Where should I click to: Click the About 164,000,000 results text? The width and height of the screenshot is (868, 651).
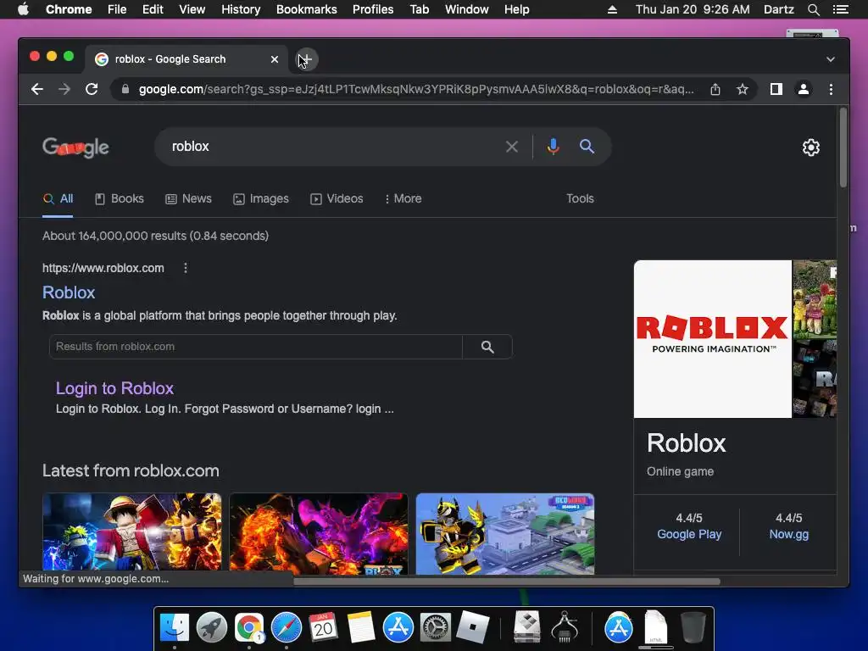click(x=156, y=236)
